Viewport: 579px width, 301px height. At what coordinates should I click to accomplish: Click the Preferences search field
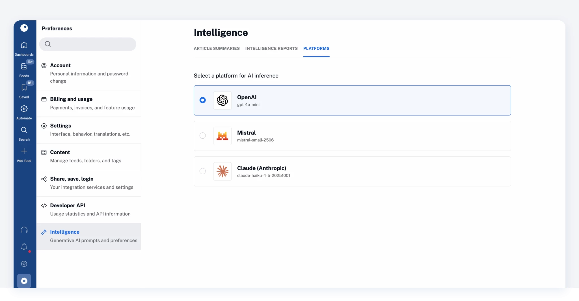[90, 44]
